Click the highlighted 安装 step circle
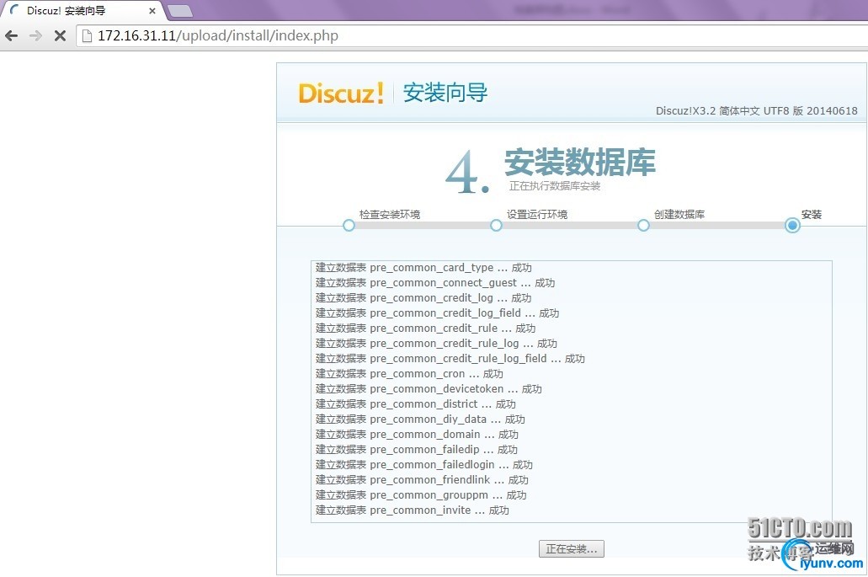868x577 pixels. tap(792, 226)
